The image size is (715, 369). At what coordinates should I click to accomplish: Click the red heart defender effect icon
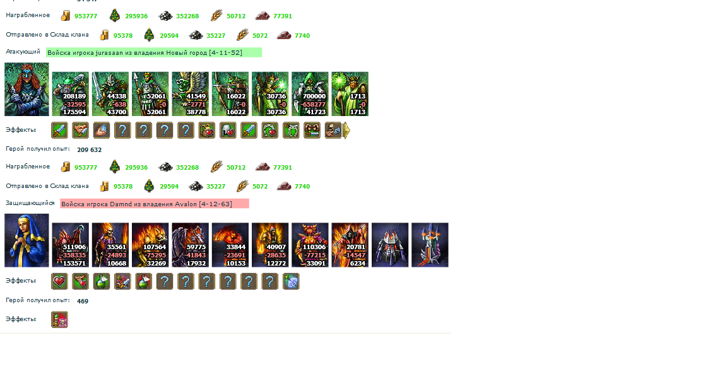(x=59, y=281)
